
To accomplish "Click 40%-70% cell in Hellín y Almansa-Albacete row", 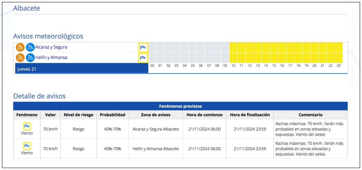I will pos(113,149).
